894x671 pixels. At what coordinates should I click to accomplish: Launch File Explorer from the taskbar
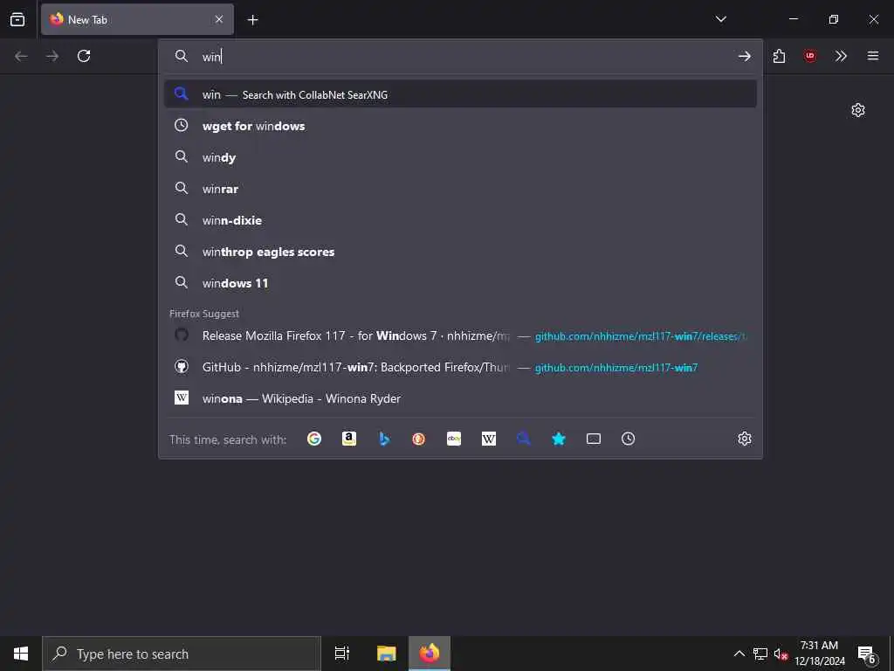click(387, 654)
